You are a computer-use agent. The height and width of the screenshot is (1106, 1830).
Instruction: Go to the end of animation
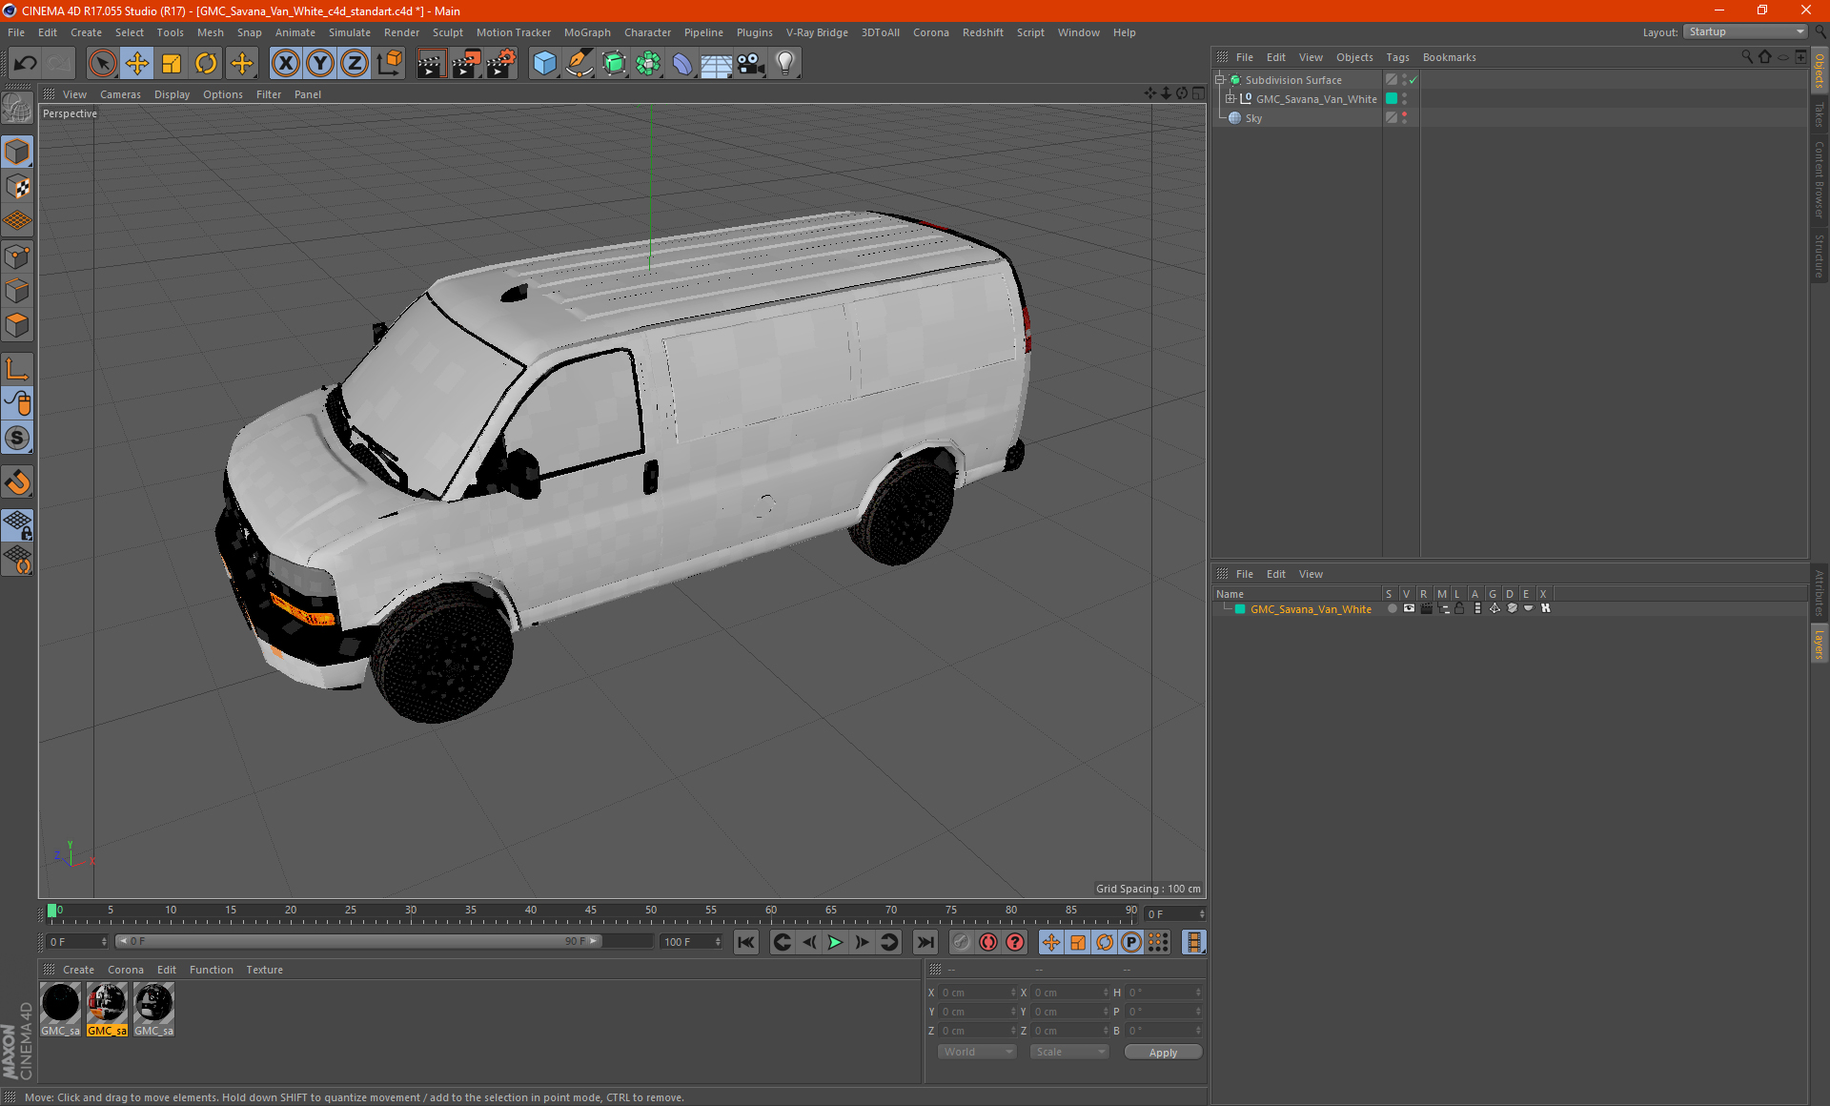coord(925,942)
